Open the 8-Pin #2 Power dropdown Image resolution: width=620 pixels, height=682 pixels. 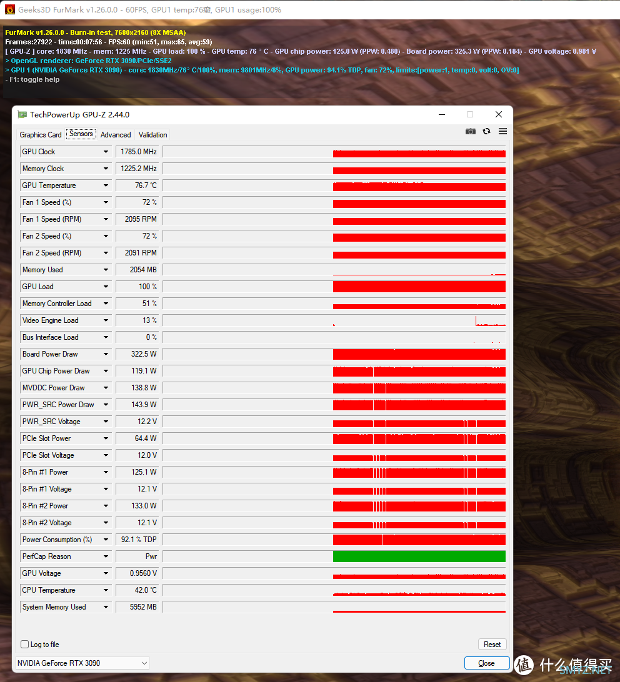pos(106,506)
